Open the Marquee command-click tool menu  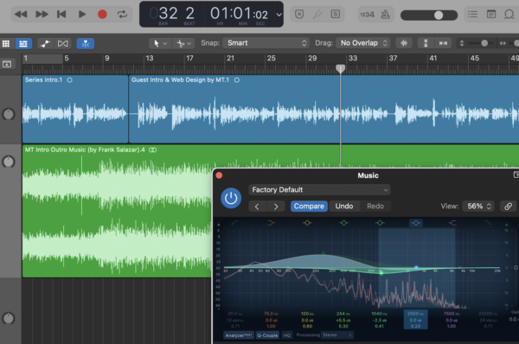click(183, 43)
